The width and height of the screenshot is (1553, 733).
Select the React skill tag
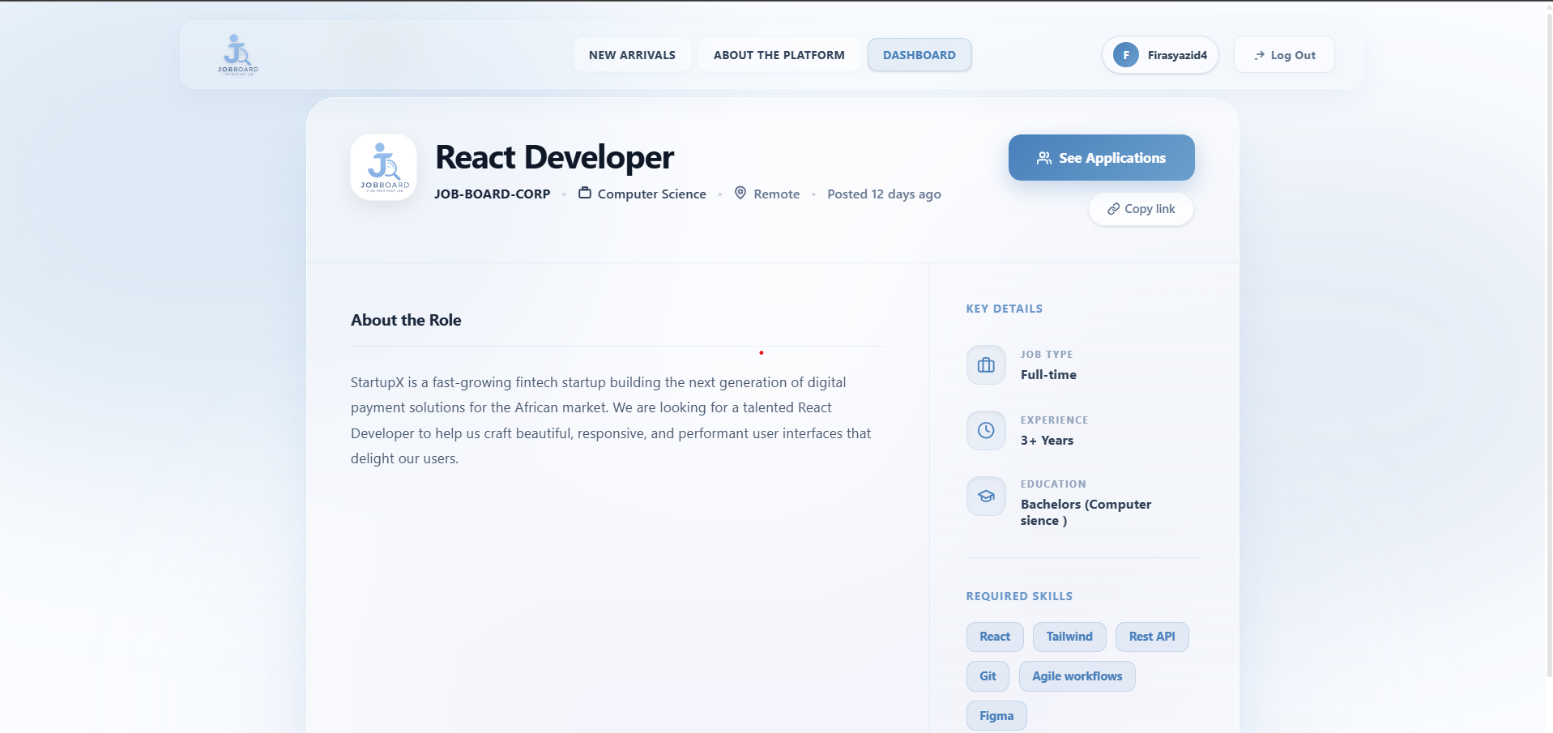tap(994, 637)
